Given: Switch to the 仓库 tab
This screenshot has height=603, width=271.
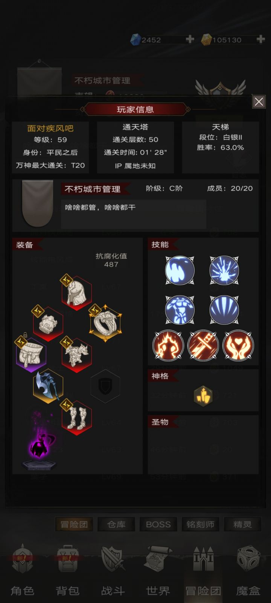Looking at the screenshot, I should pyautogui.click(x=116, y=524).
